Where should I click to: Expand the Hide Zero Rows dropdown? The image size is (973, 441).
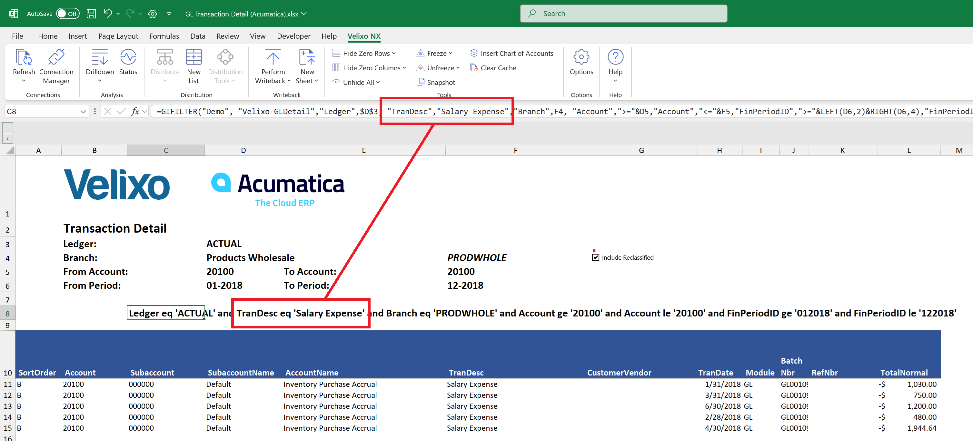point(394,53)
